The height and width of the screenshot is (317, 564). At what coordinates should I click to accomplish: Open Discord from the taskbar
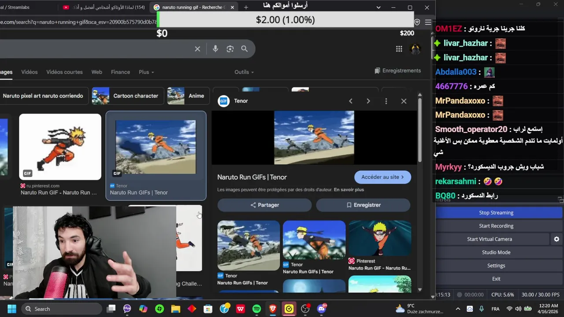point(322,309)
